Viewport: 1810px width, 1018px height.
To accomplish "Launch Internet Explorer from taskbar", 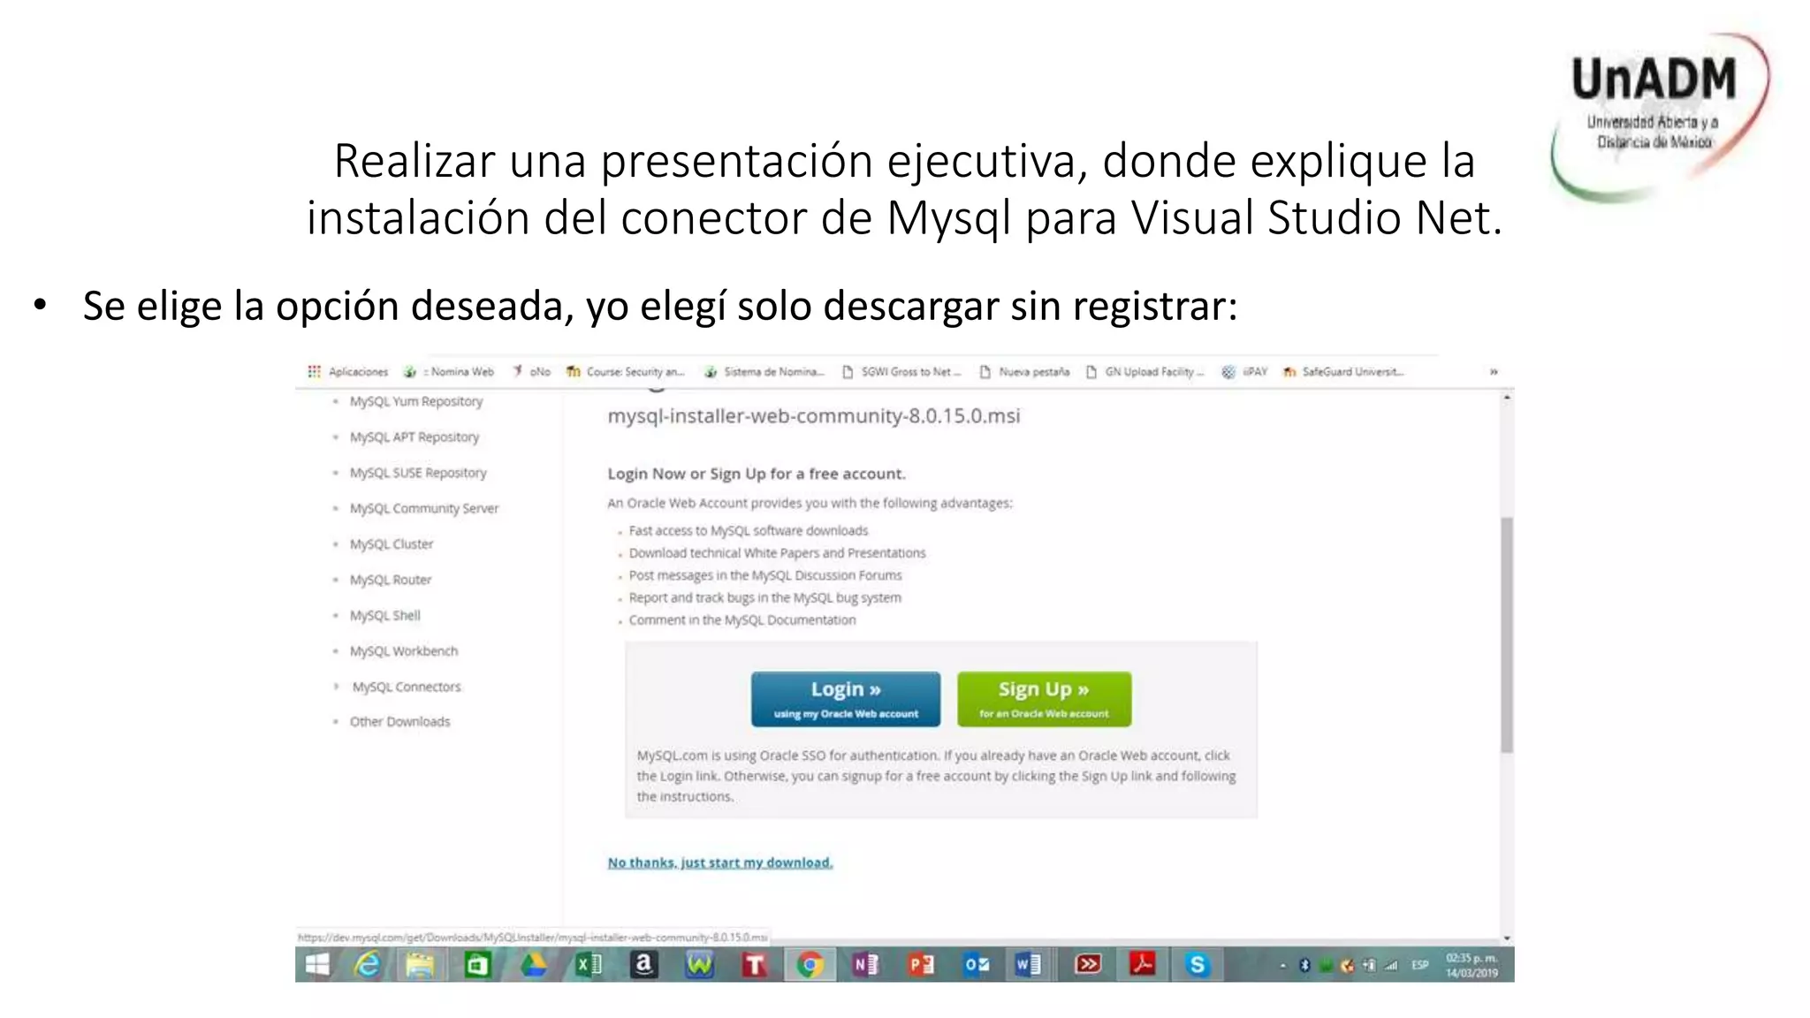I will coord(367,965).
